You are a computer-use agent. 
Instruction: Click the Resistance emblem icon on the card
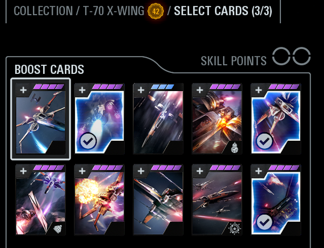235,229
